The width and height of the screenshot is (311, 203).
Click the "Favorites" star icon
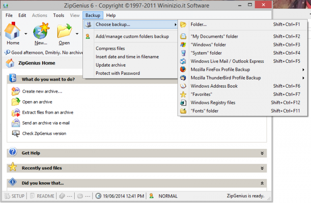click(183, 95)
